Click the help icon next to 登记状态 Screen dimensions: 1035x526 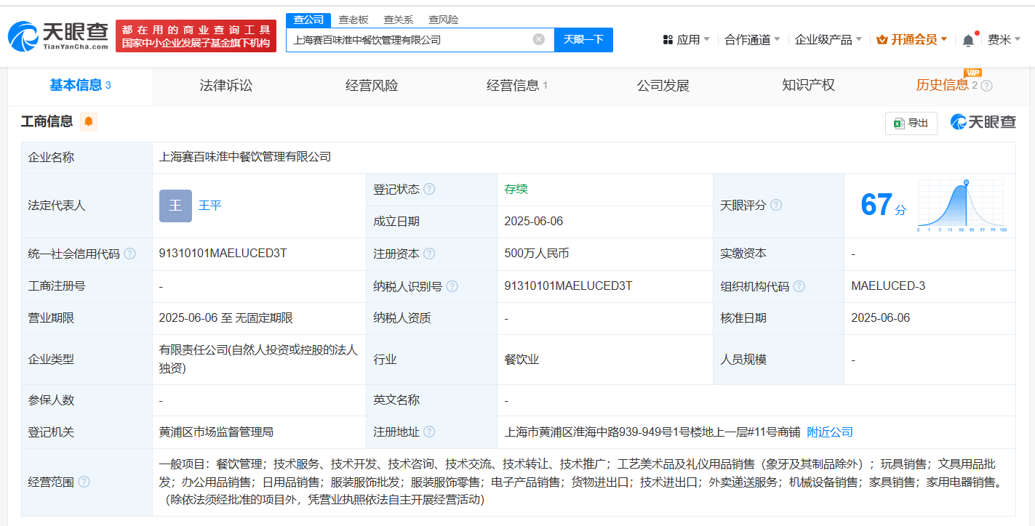point(429,189)
